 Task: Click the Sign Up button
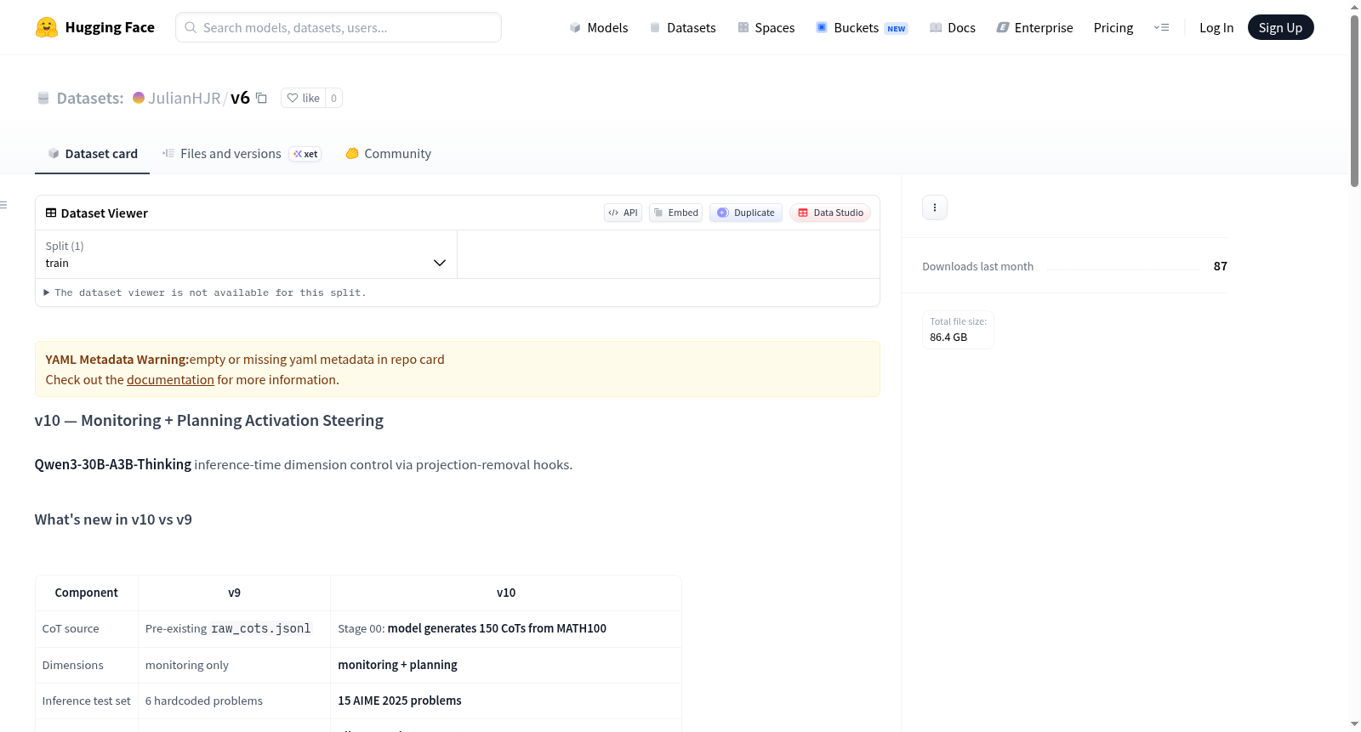[x=1280, y=27]
